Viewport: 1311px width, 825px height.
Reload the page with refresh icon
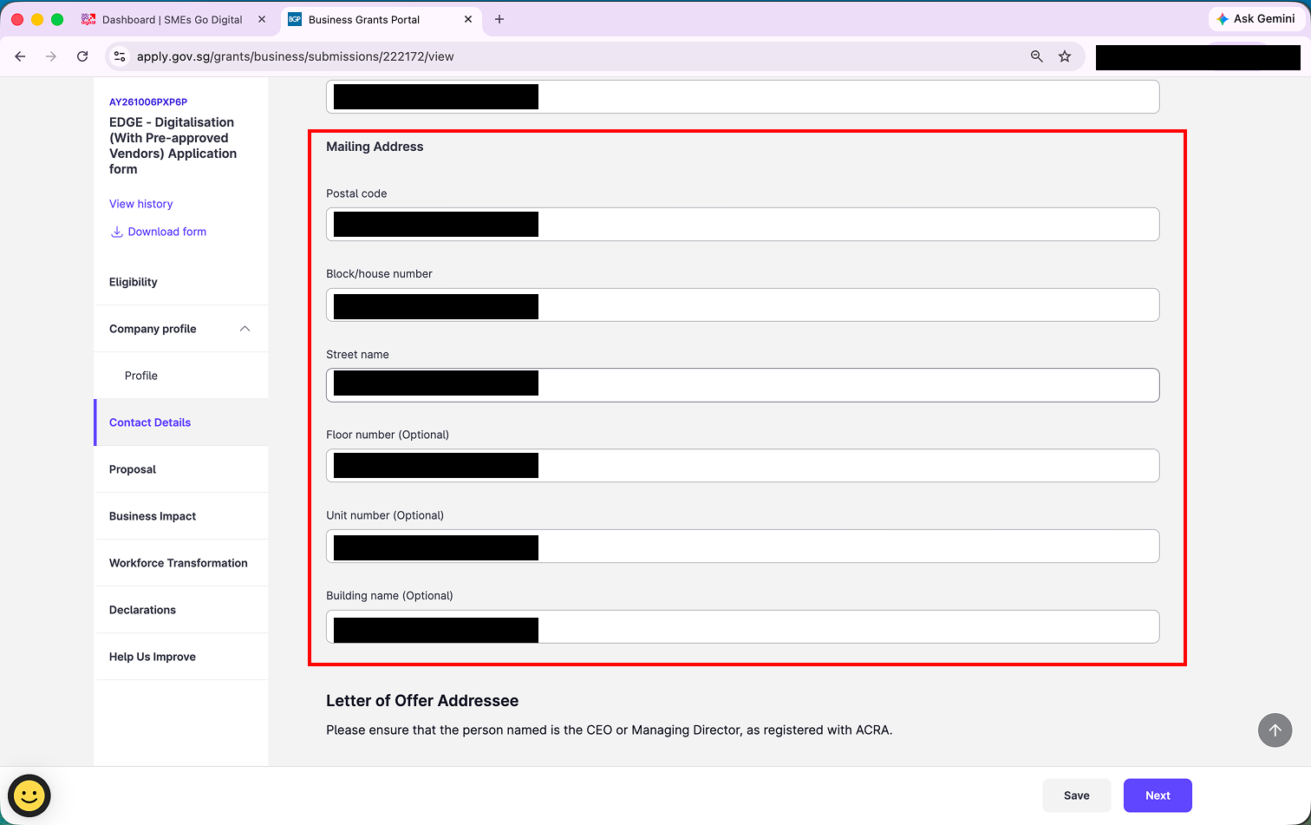click(x=82, y=56)
